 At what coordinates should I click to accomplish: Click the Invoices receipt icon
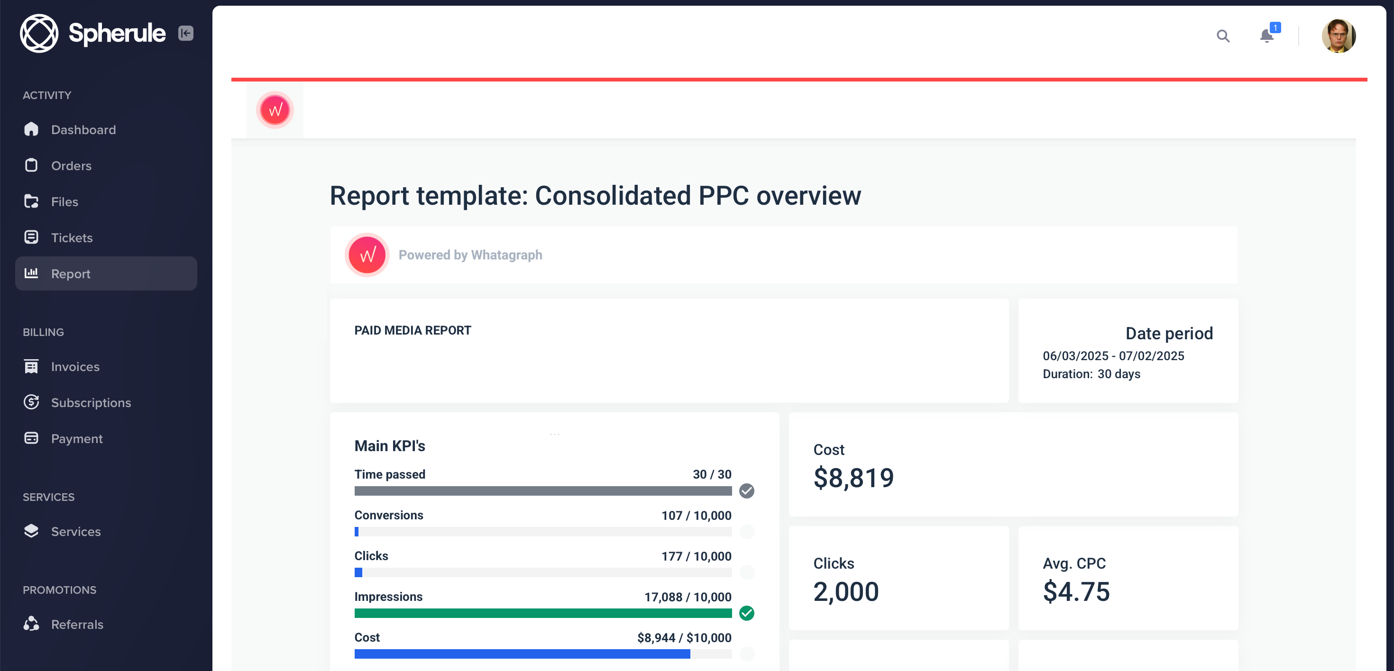point(31,366)
